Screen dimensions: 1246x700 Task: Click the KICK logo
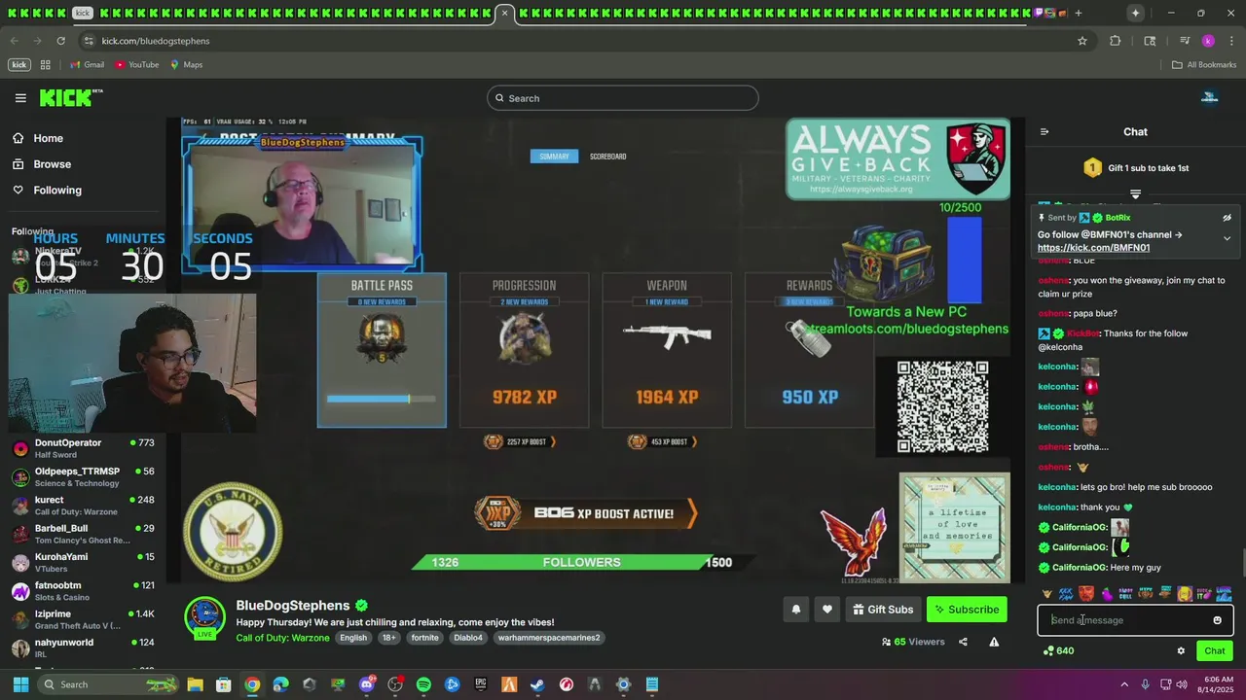(x=71, y=97)
